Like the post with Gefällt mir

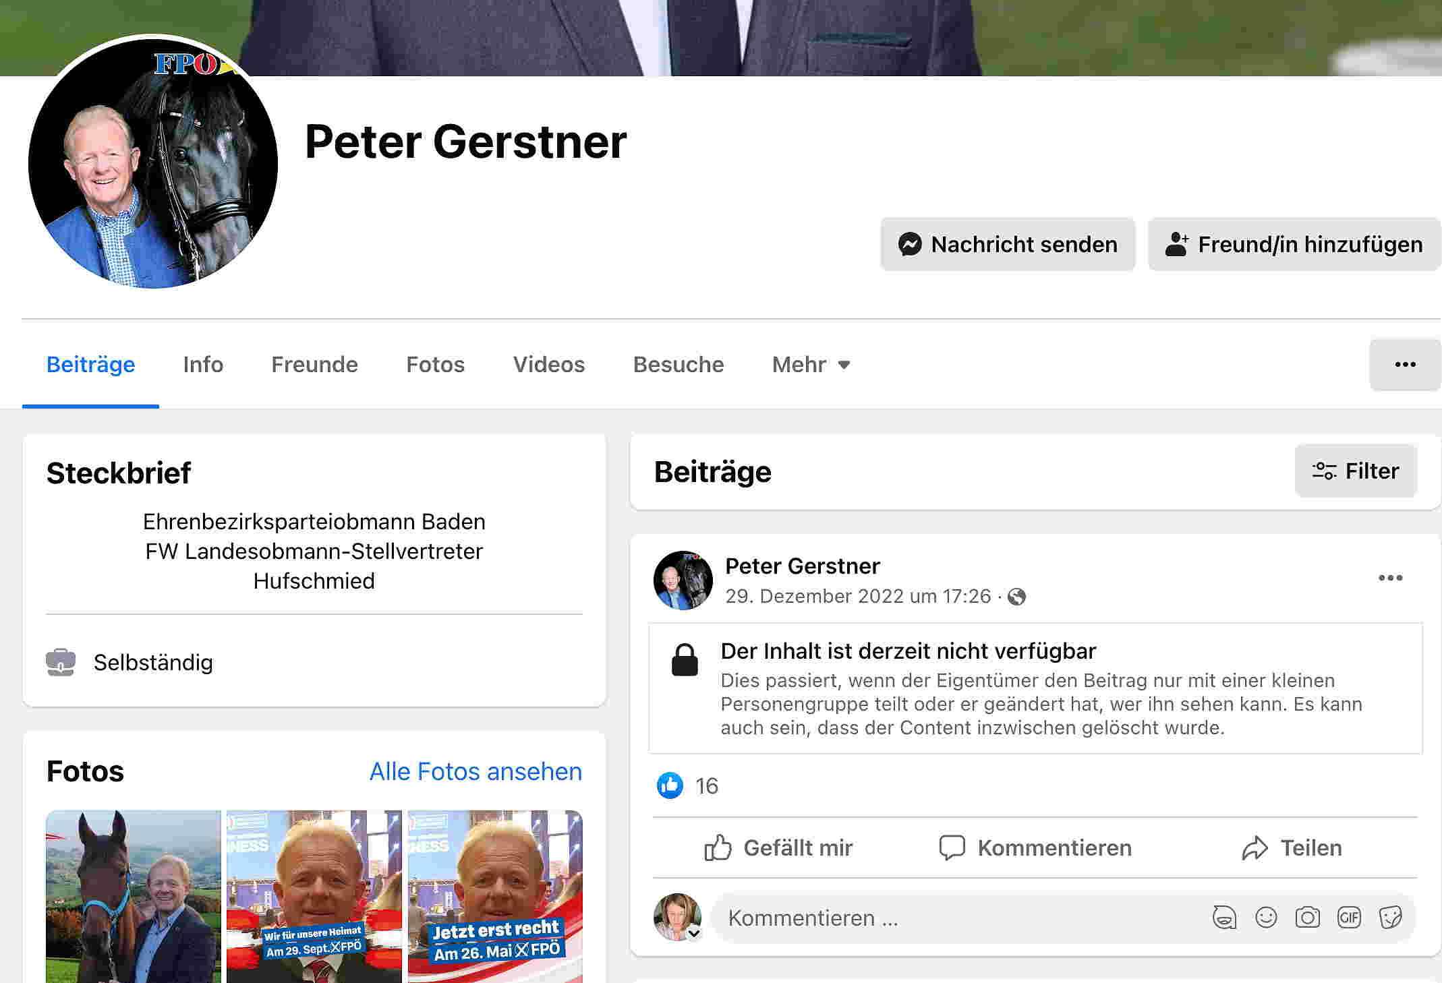click(779, 847)
